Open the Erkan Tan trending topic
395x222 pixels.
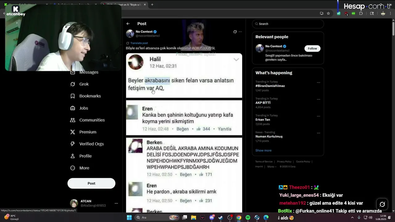tap(263, 120)
